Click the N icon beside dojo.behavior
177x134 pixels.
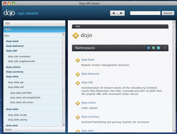pyautogui.click(x=78, y=74)
